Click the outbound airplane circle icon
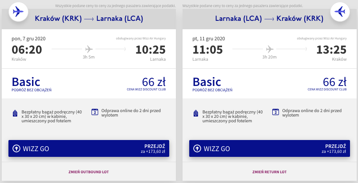Image resolution: width=358 pixels, height=183 pixels. point(18,12)
